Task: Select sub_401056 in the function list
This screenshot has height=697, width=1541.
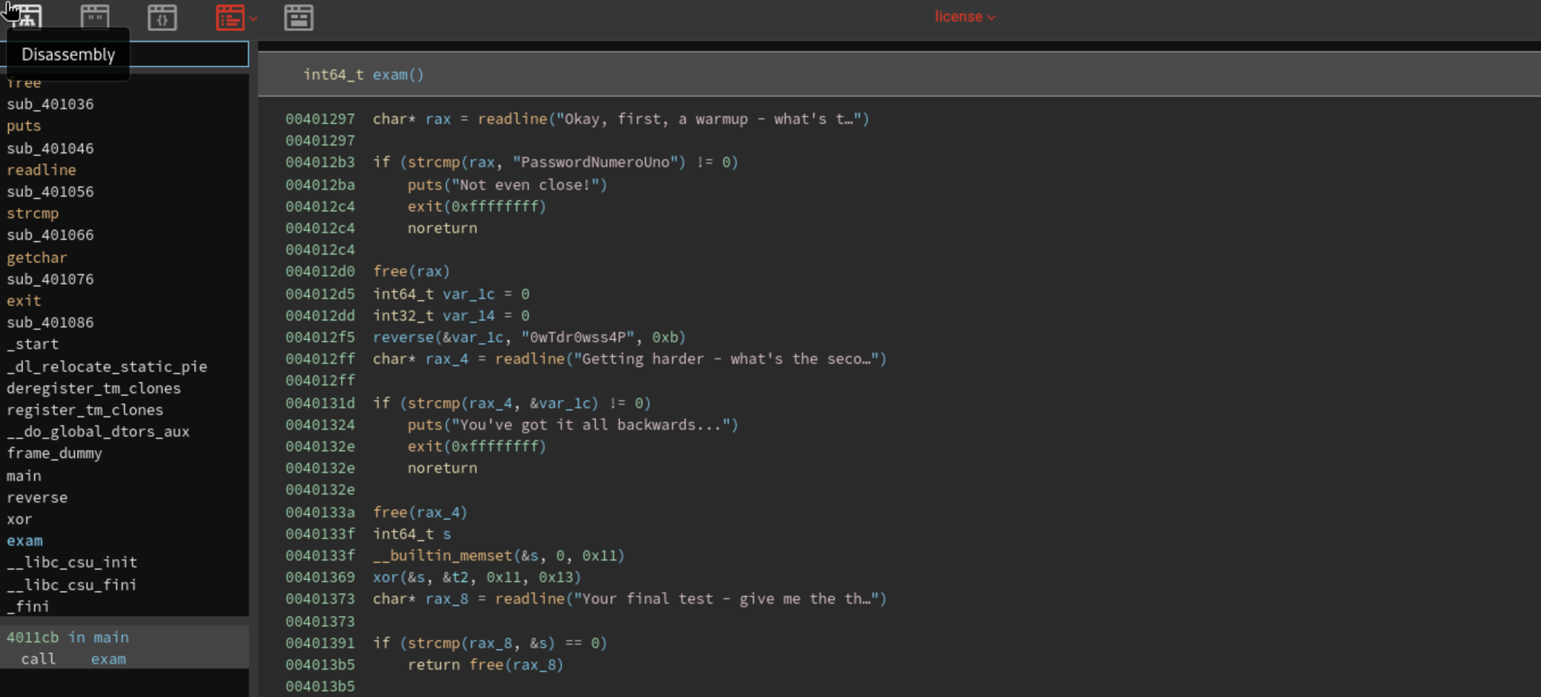Action: [x=50, y=192]
